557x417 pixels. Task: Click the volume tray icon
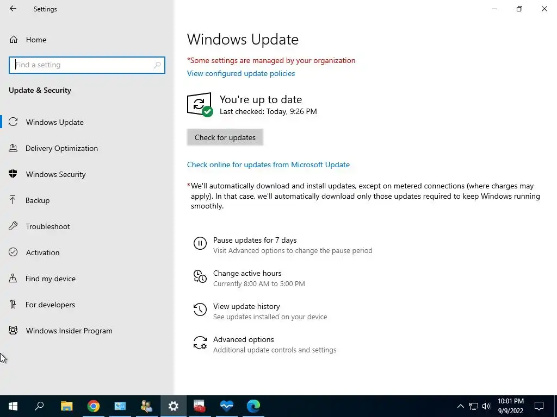[x=486, y=406]
